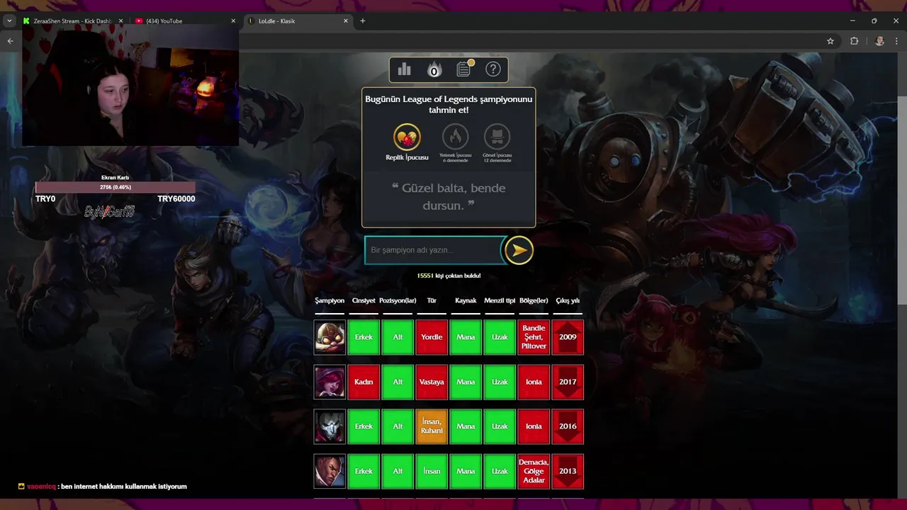
Task: Select the Görsel İpucusu hat icon
Action: (497, 137)
